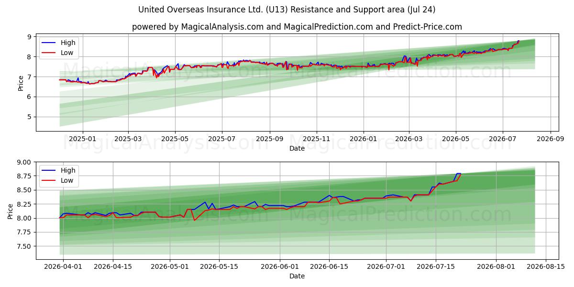The image size is (574, 287).
Task: Click the '2025-11' x-axis label in top chart
Action: [316, 140]
